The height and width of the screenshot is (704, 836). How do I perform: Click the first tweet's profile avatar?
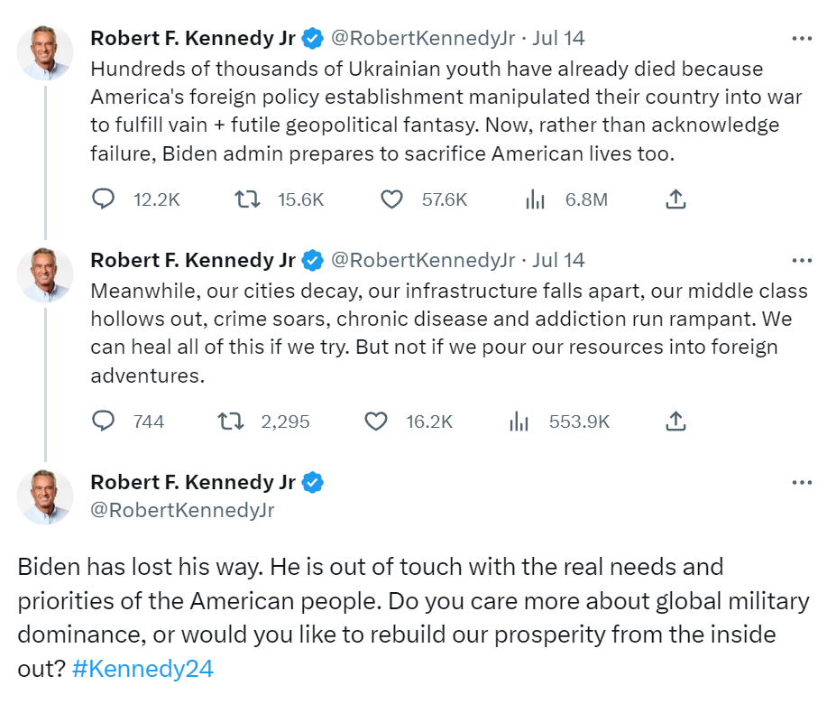pos(45,53)
